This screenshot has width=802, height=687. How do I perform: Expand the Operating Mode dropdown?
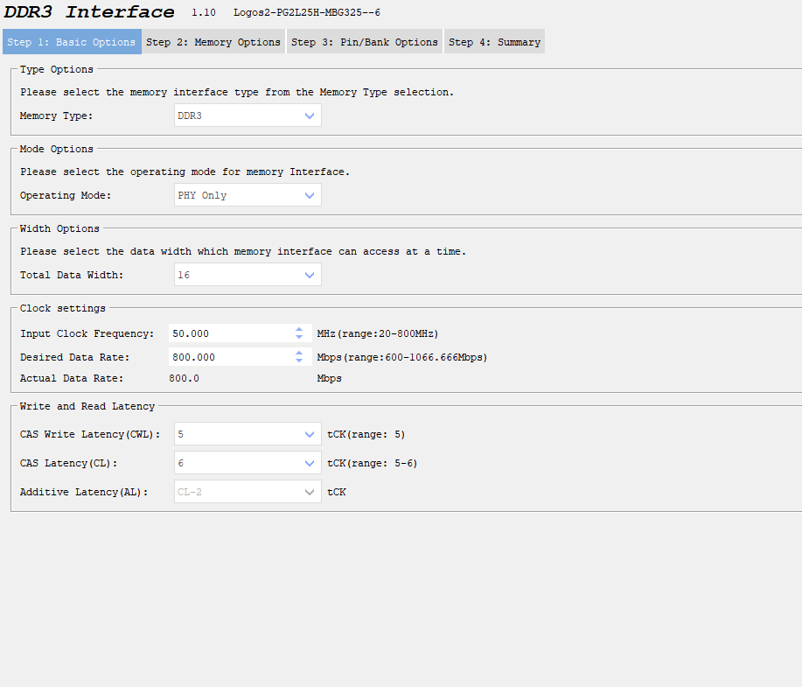pyautogui.click(x=248, y=195)
